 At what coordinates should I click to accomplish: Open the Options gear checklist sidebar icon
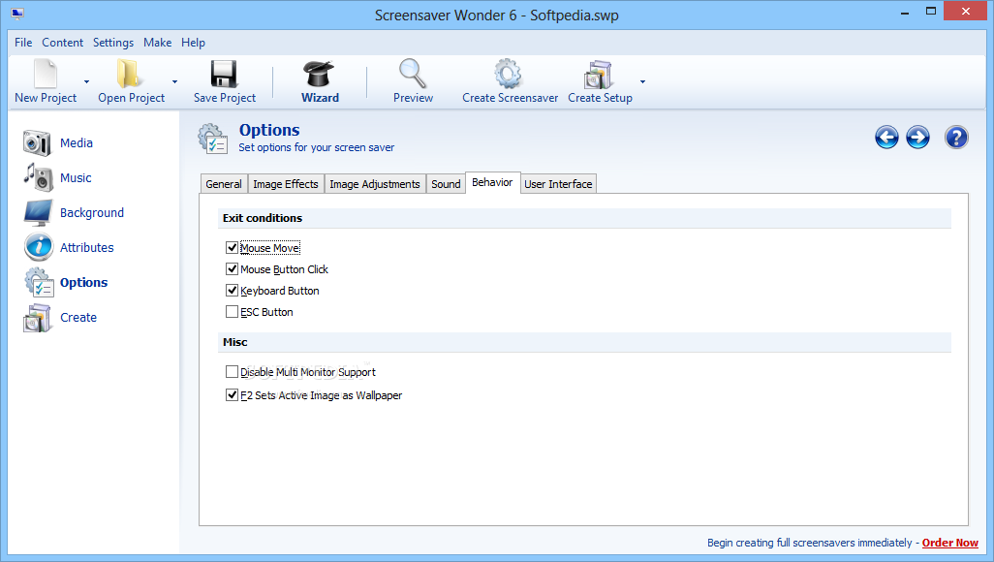(x=40, y=282)
